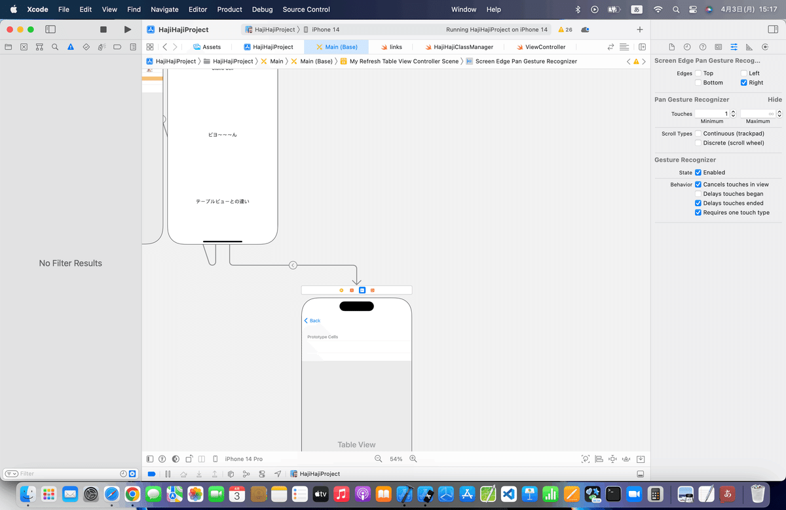The image size is (786, 510).
Task: Enable the Top edge checkbox
Action: (698, 73)
